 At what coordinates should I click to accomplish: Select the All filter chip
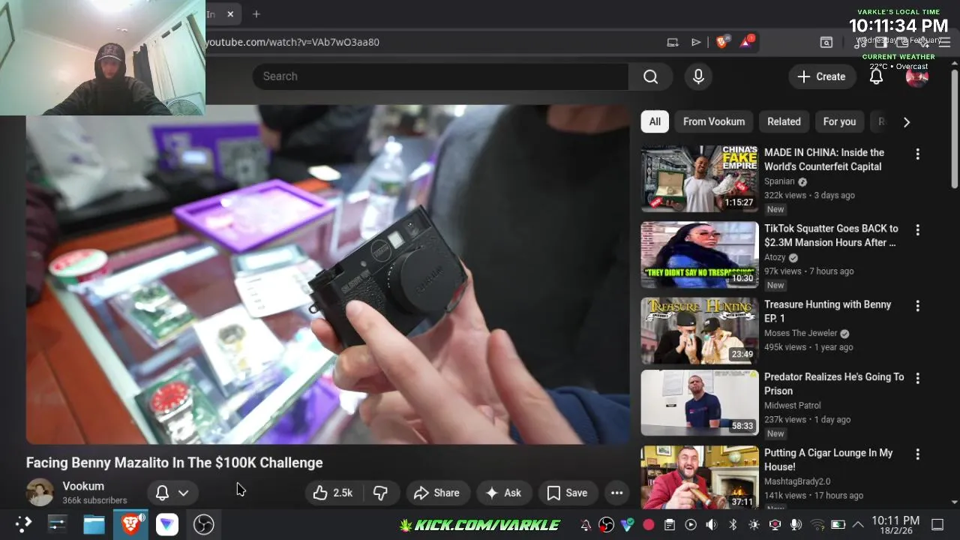point(655,121)
